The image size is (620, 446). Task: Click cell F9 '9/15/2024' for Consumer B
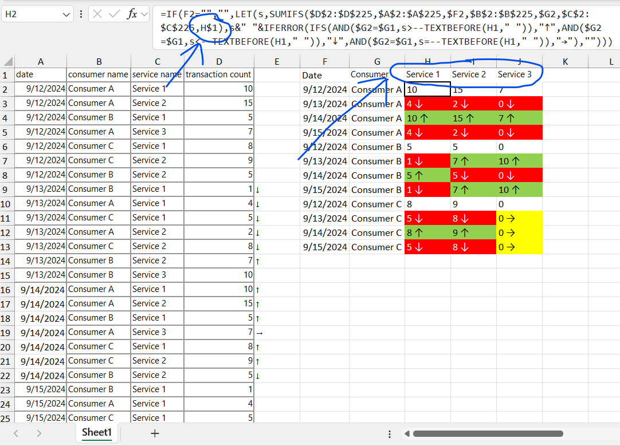(x=325, y=190)
